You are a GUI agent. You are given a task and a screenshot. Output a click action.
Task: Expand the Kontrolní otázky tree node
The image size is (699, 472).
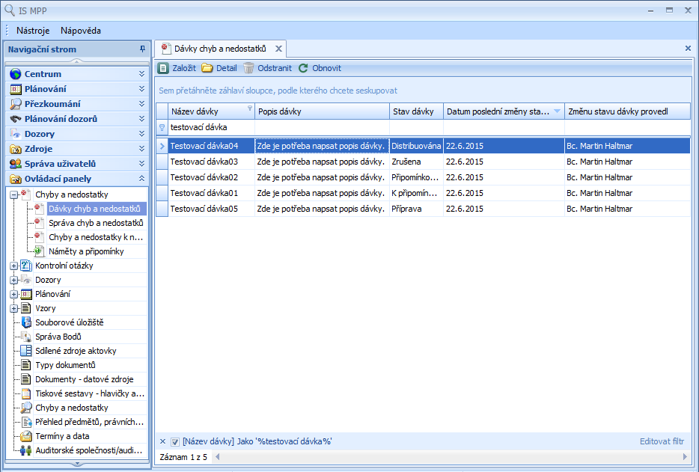[13, 266]
